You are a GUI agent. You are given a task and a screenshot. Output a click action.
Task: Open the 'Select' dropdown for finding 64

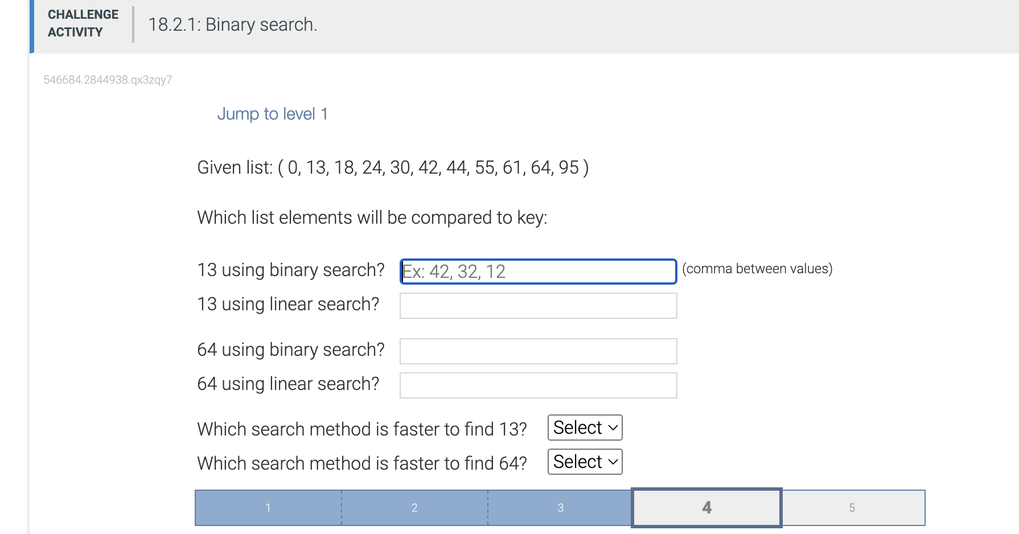tap(584, 462)
